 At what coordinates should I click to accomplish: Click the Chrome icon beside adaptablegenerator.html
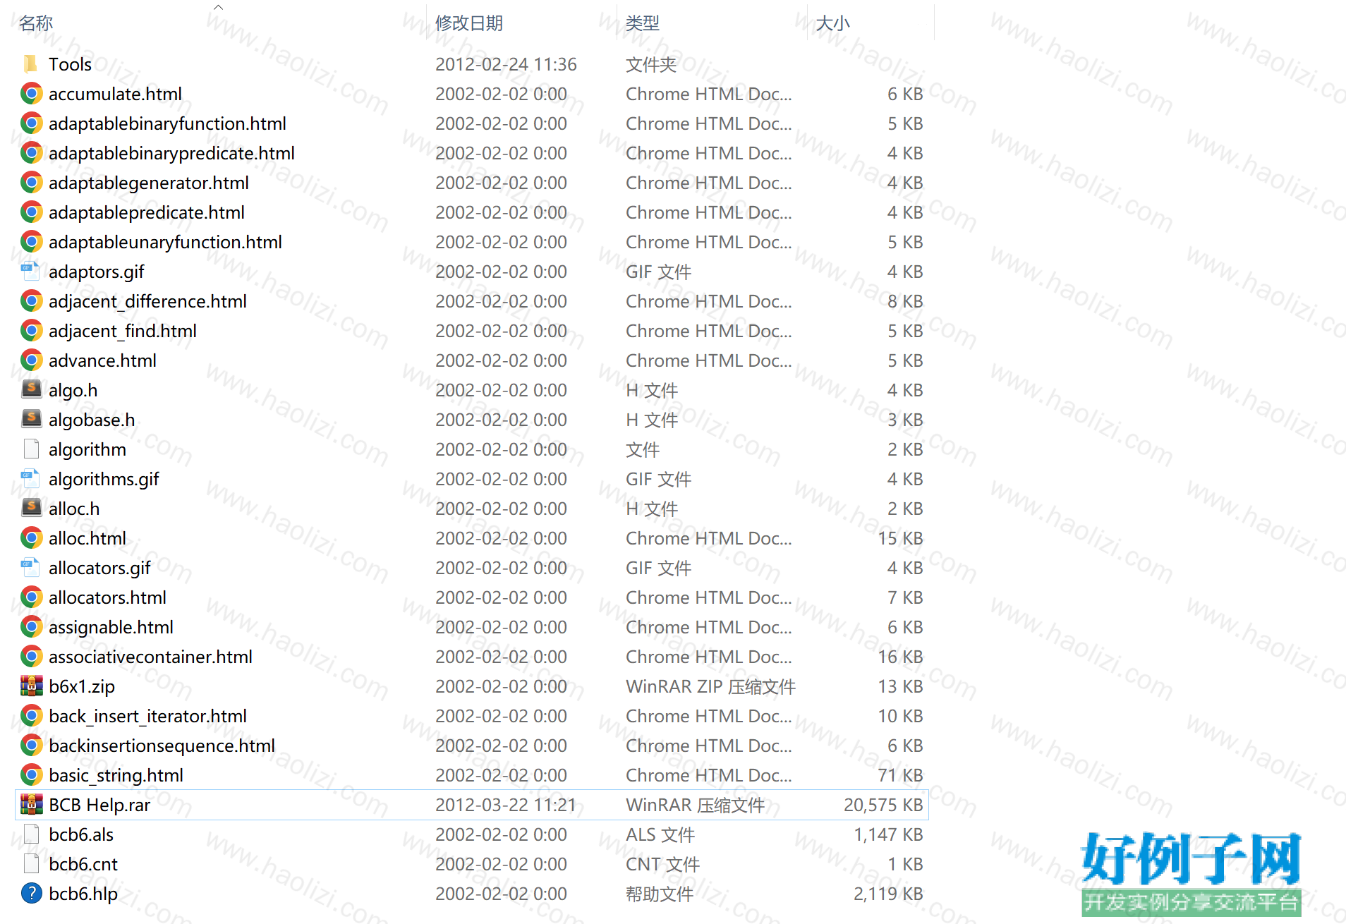pyautogui.click(x=31, y=183)
